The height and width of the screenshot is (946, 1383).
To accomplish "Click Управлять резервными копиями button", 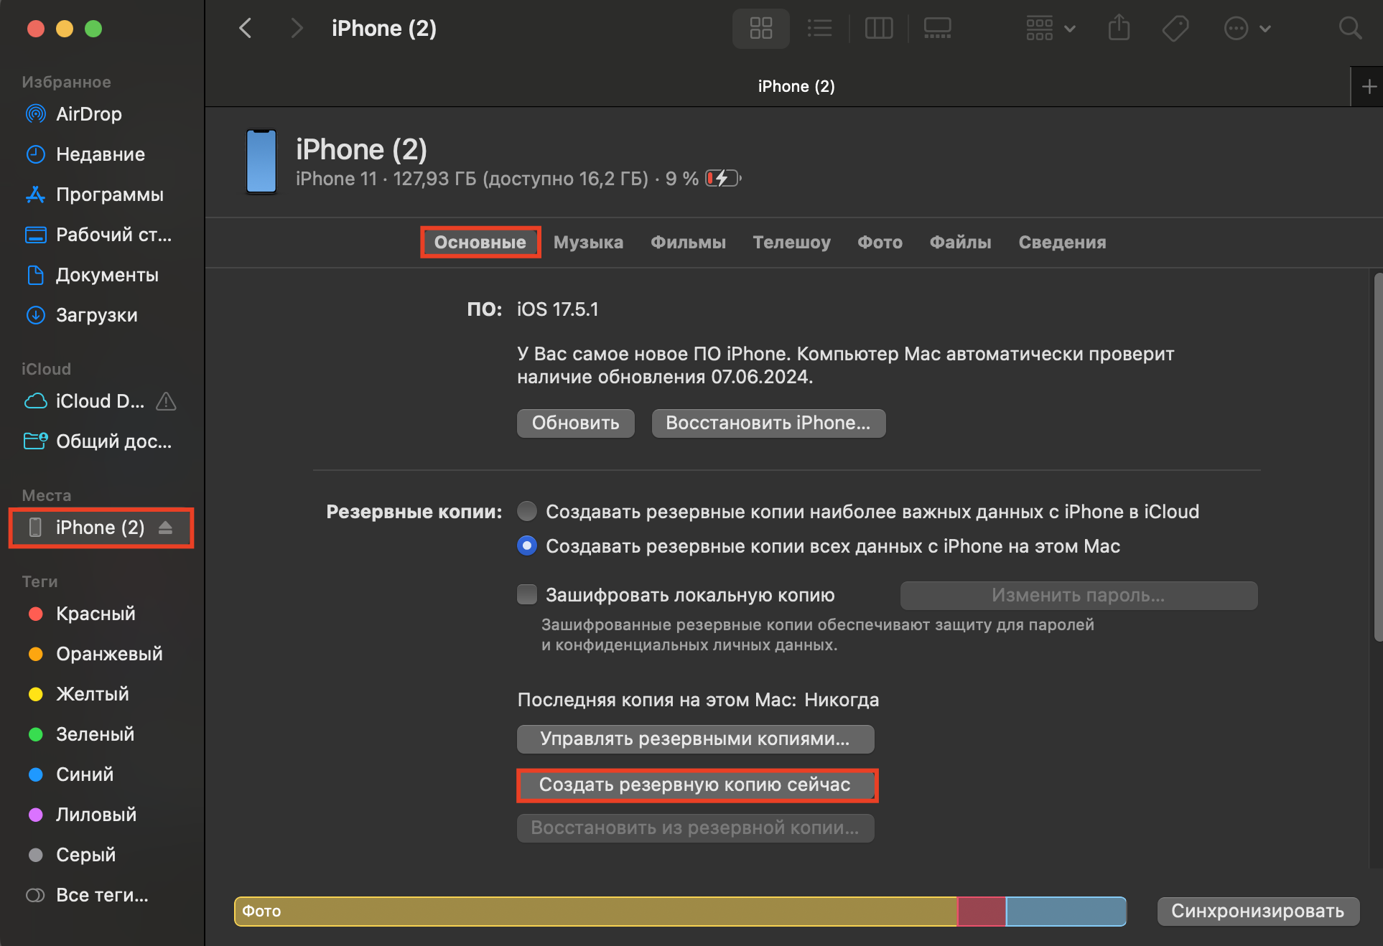I will 695,739.
